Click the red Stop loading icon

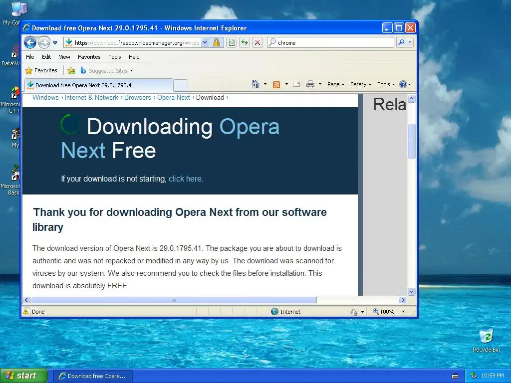coord(257,43)
